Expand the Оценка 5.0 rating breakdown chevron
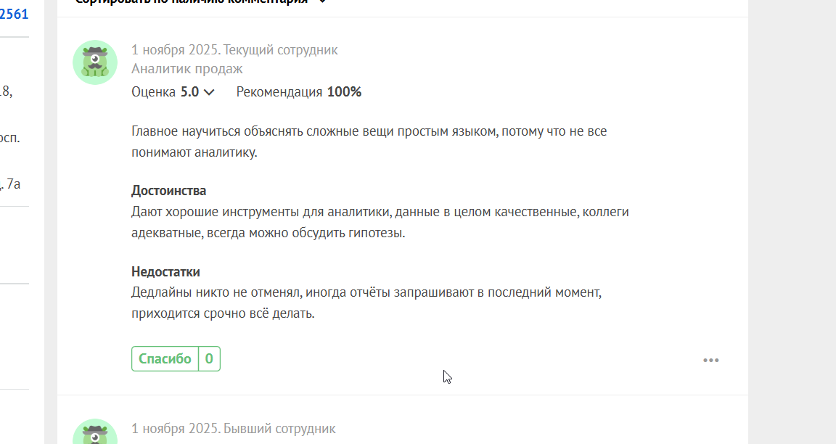 pos(209,92)
